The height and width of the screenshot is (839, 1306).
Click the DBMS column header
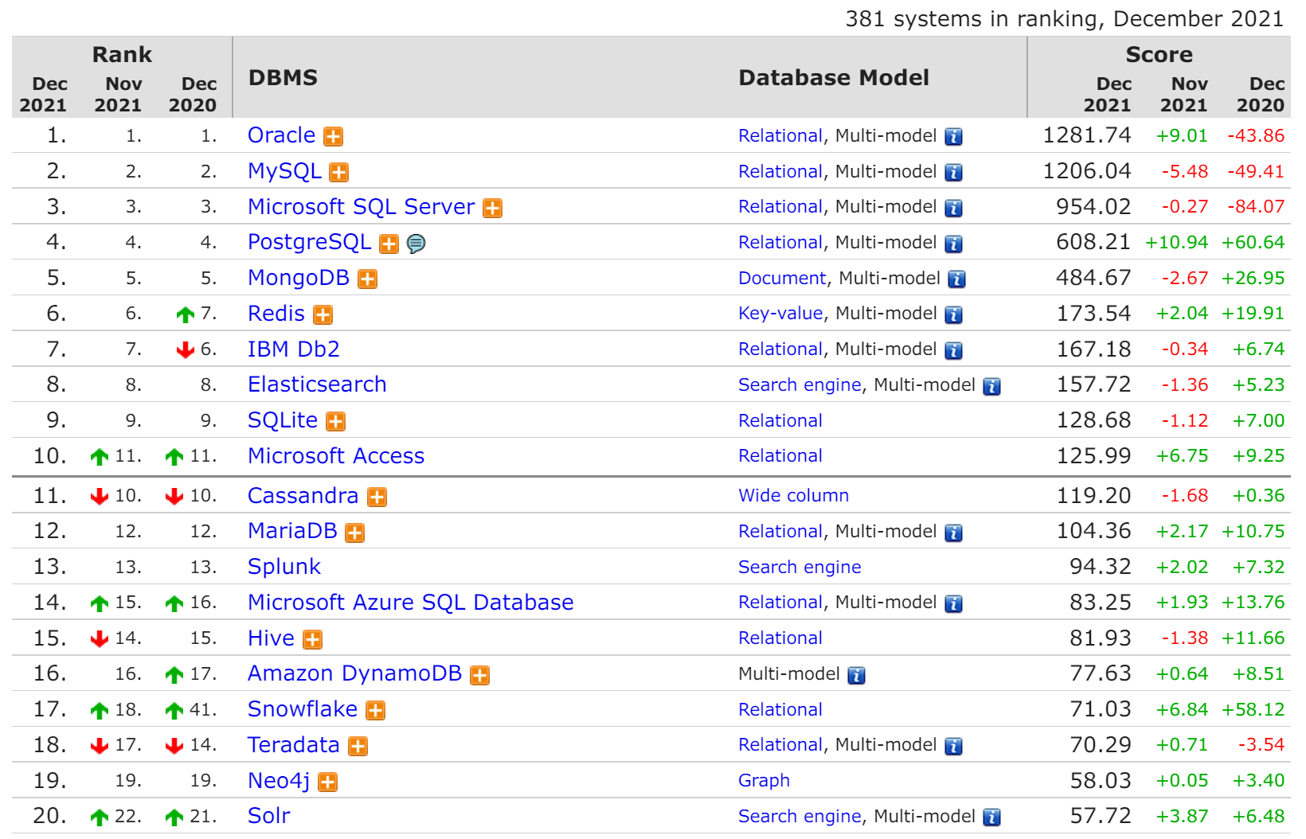(283, 78)
